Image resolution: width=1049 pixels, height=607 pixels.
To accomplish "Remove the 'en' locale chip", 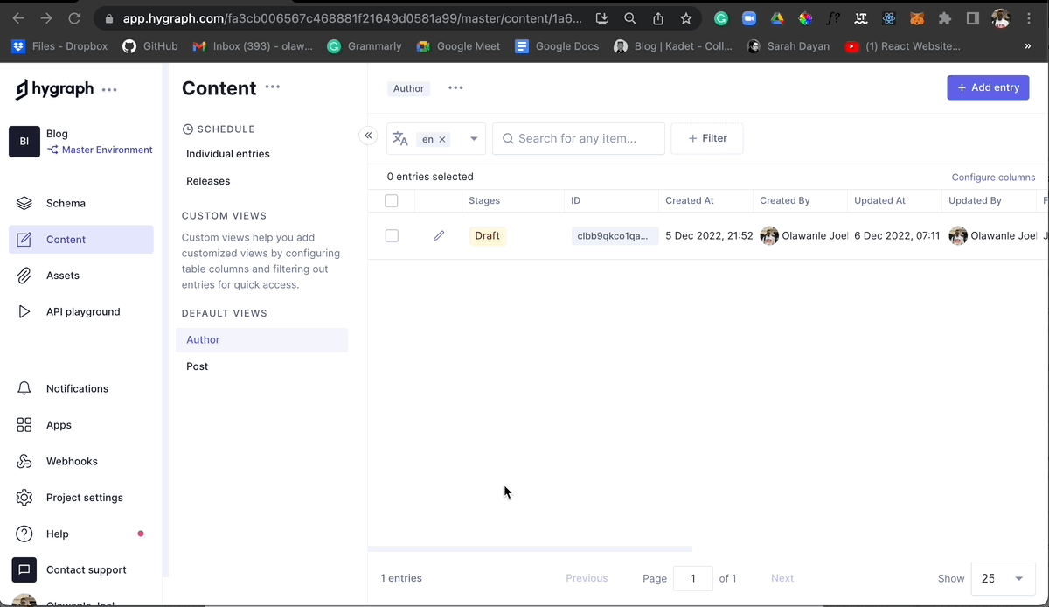I will pyautogui.click(x=442, y=139).
